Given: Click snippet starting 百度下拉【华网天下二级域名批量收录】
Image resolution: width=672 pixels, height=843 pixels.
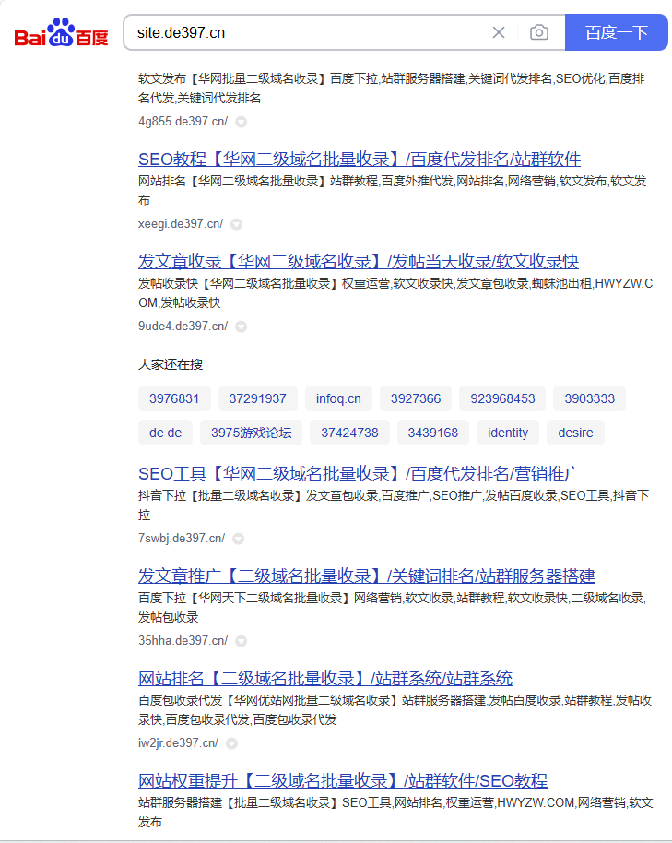Looking at the screenshot, I should coord(392,607).
